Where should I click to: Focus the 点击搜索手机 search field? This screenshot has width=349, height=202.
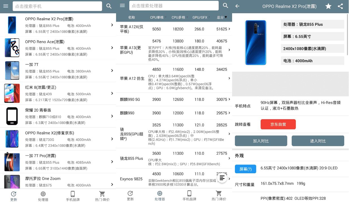[57, 6]
